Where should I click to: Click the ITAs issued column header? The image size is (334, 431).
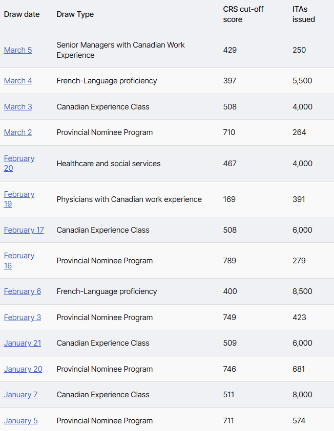coord(304,14)
